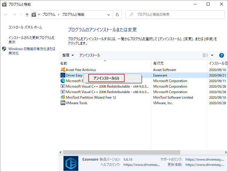Click the 2020/09/11 install date
This screenshot has width=228, height=172.
[218, 81]
